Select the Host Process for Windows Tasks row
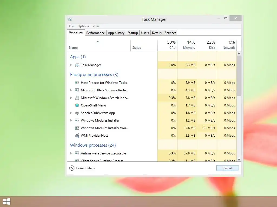 coord(152,83)
